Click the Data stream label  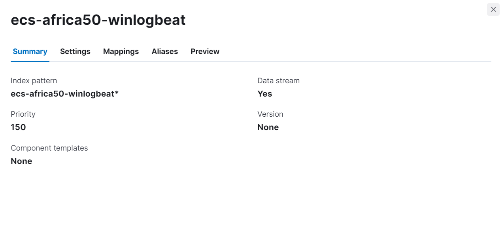278,81
